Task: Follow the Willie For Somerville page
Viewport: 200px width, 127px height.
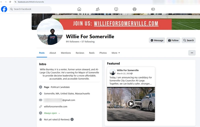Action: pos(173,40)
